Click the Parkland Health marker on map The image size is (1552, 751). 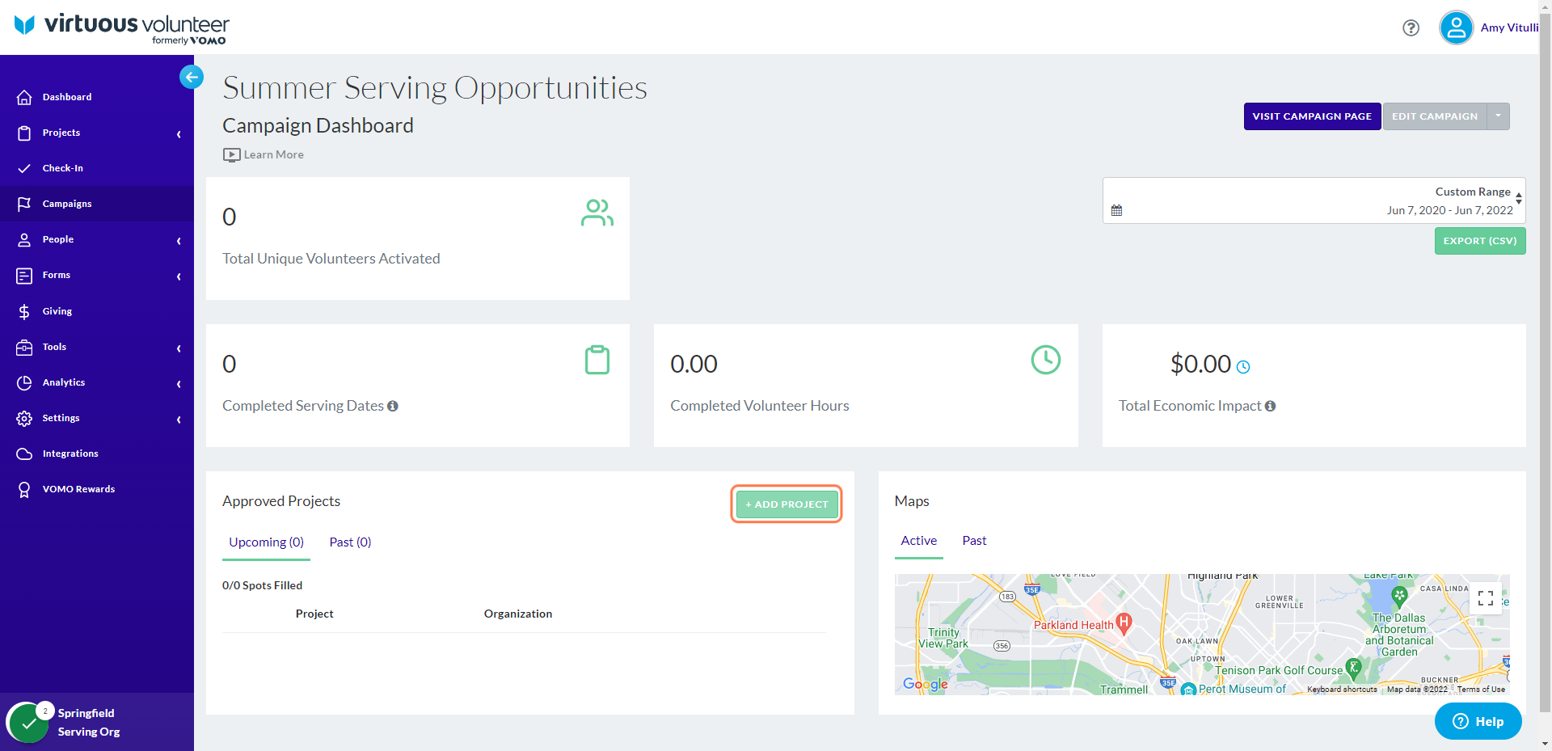1124,622
